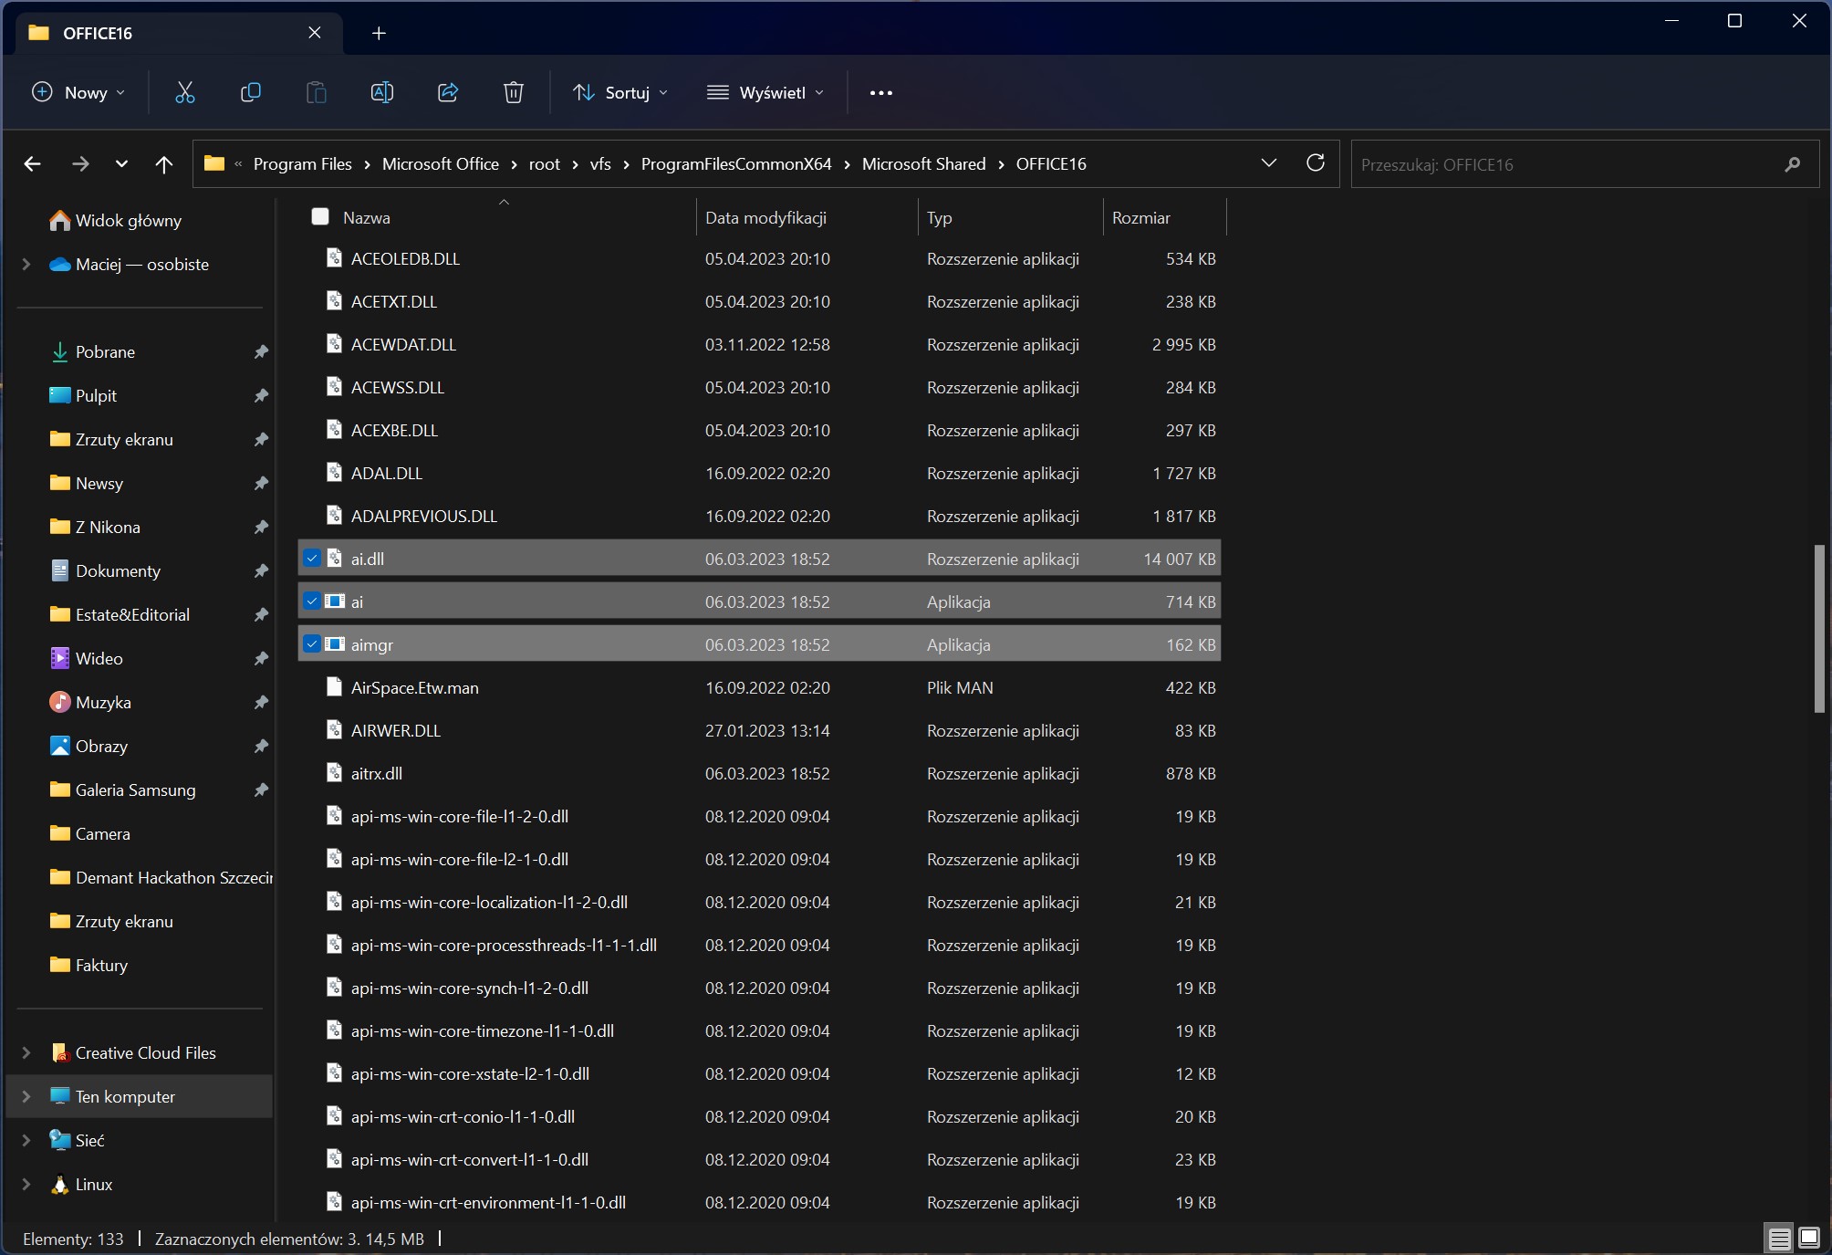1832x1255 pixels.
Task: Uncheck the aimgr file checkbox
Action: click(x=312, y=643)
